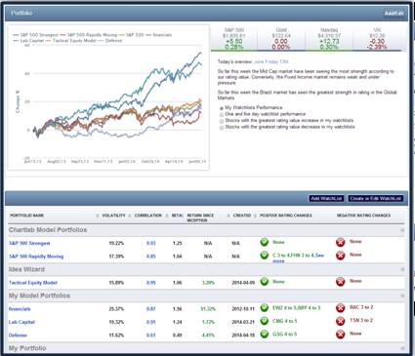Click the BAC 3 to 2 negative rating text
Screen dimensions: 415x356
[361, 307]
